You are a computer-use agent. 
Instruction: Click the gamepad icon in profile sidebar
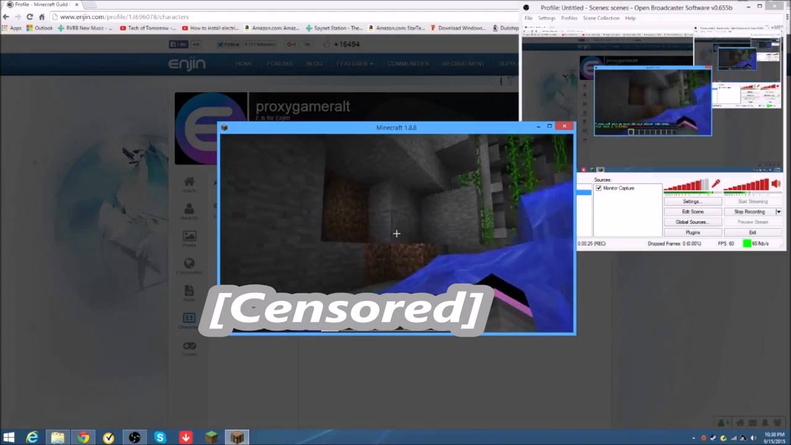pos(189,345)
